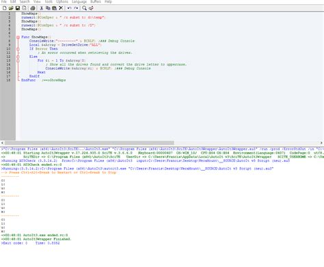Screen dimensions: 324x267
Task: Cut selection with the scissors icon
Action: (42, 8)
